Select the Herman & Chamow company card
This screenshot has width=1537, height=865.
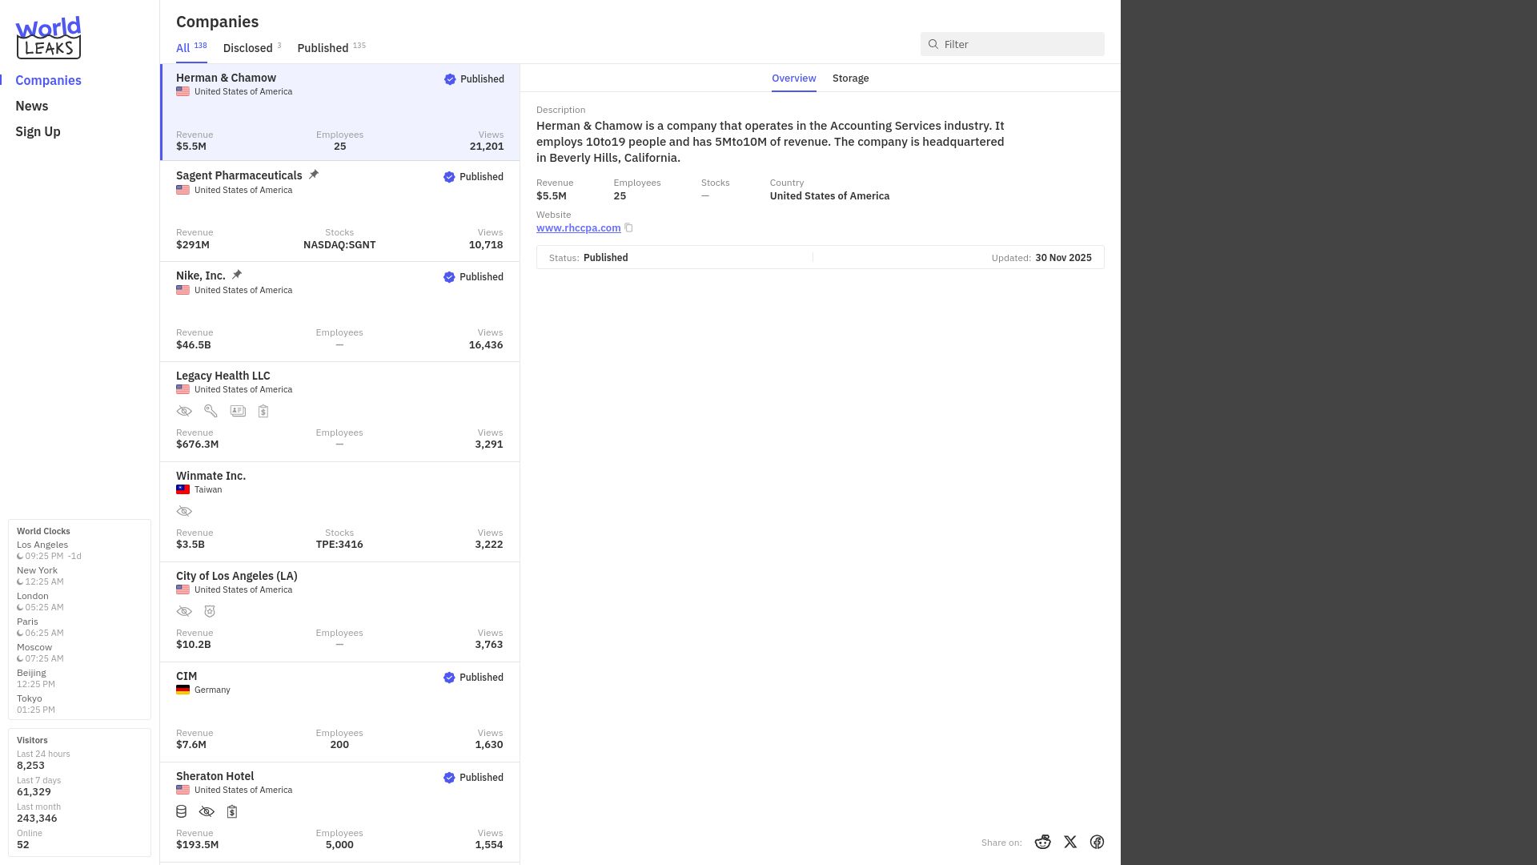pyautogui.click(x=340, y=112)
